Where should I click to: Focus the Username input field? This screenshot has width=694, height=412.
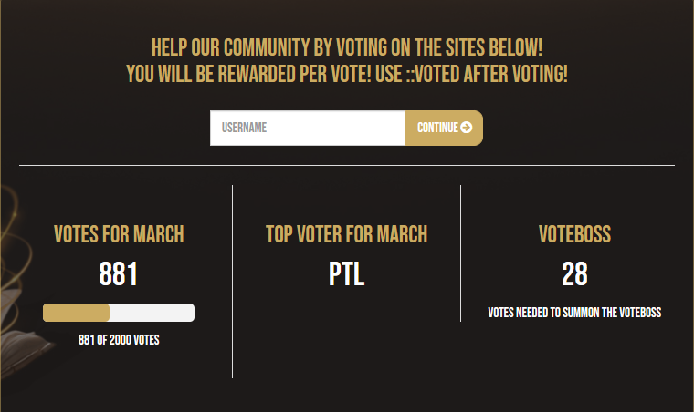pos(308,128)
